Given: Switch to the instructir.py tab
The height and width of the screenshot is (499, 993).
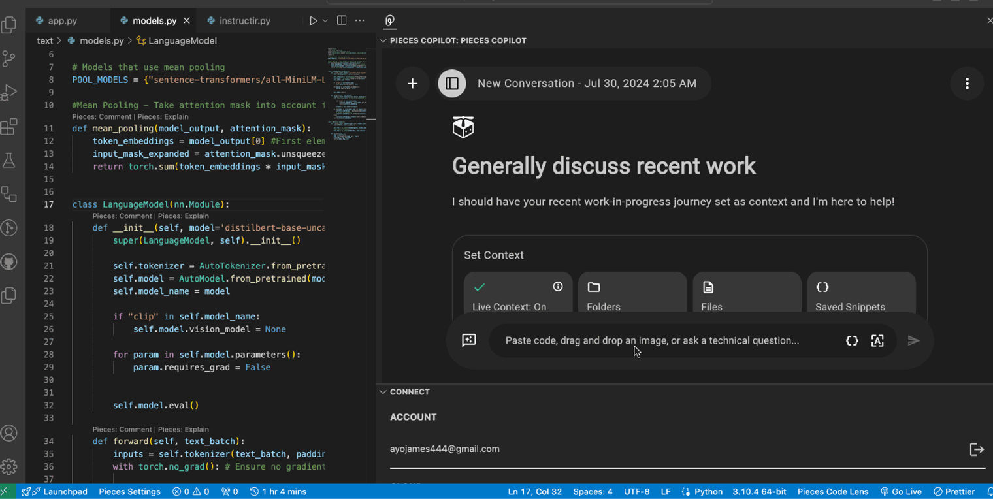Looking at the screenshot, I should 244,21.
